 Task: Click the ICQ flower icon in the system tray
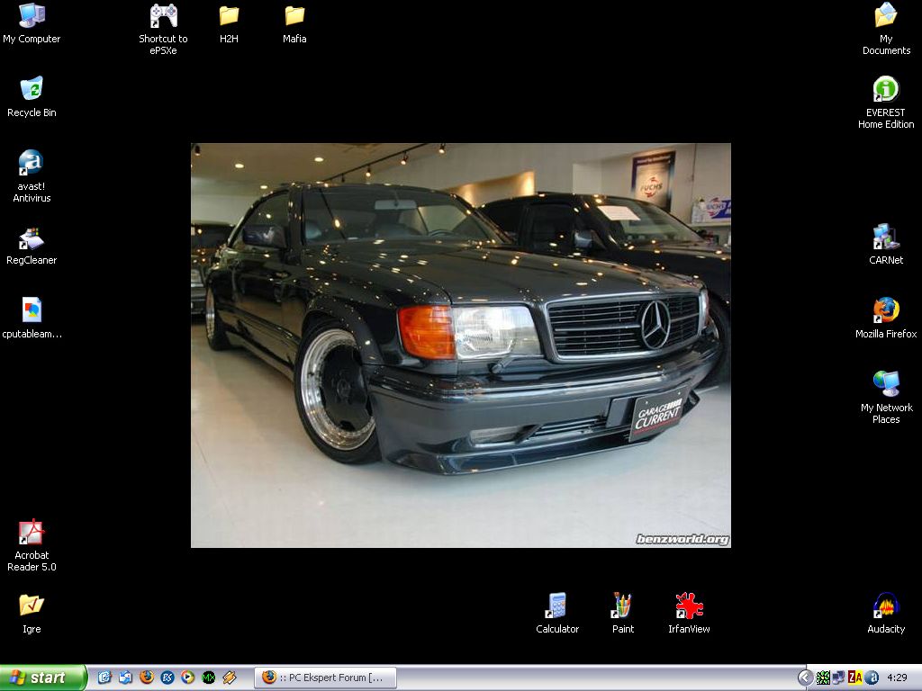823,678
